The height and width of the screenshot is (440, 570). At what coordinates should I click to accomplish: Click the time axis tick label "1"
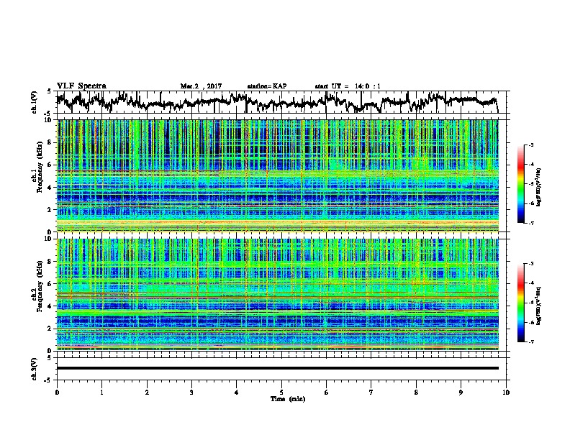[101, 393]
